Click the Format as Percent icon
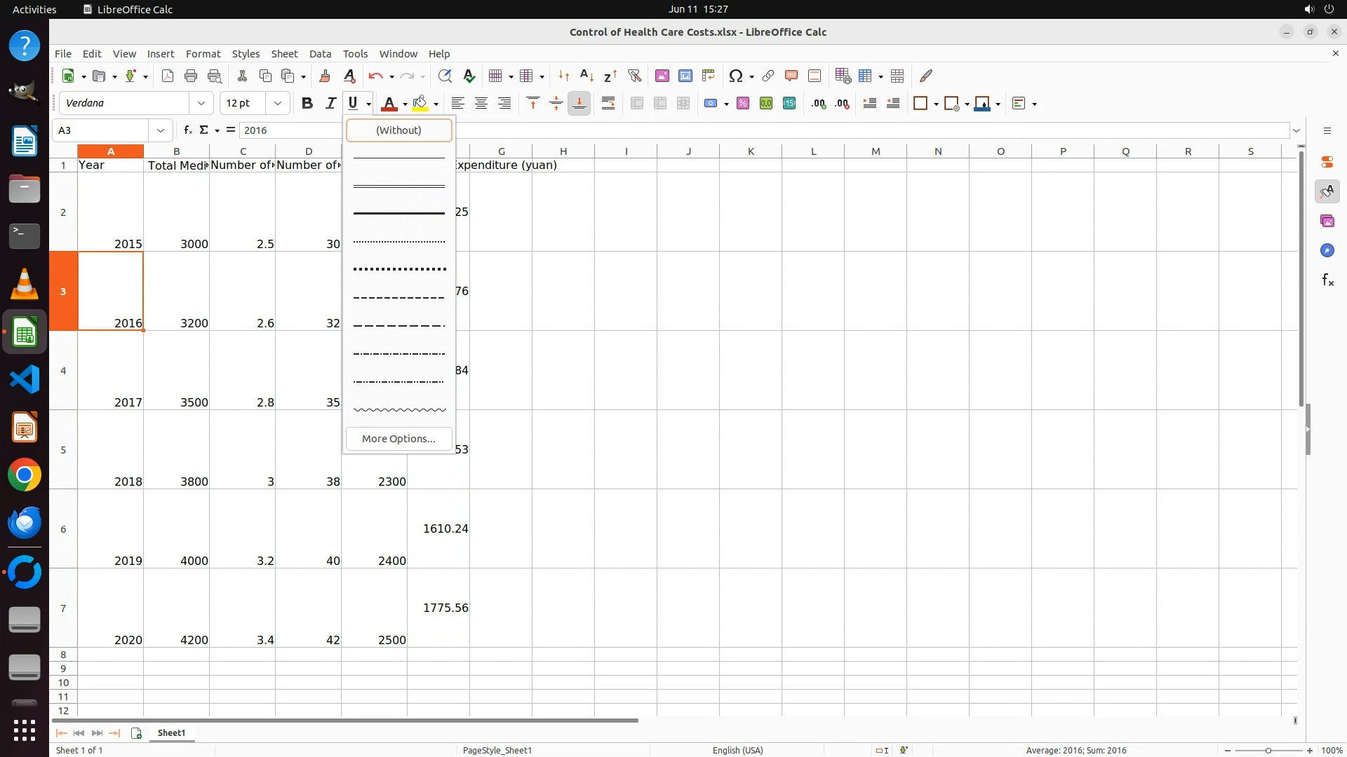Image resolution: width=1347 pixels, height=757 pixels. tap(743, 104)
